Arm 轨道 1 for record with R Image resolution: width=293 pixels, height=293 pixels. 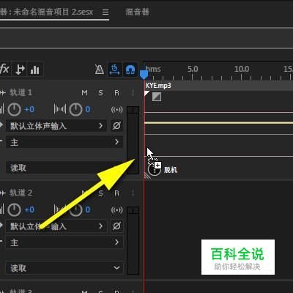[x=116, y=93]
